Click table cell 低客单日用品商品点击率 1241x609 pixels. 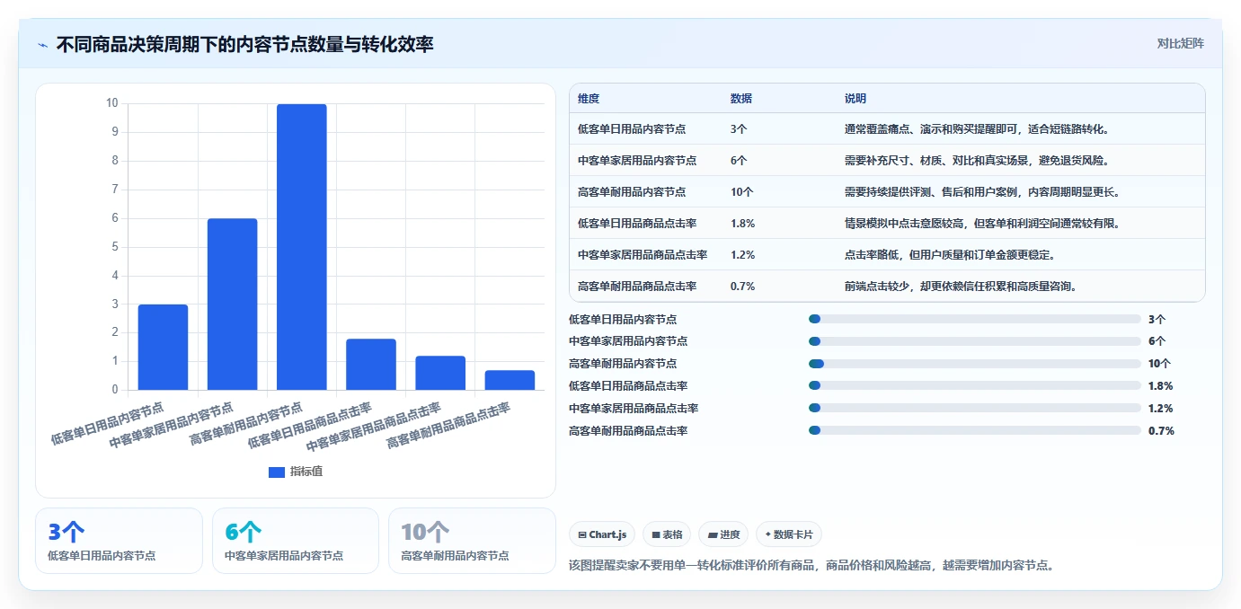[x=637, y=224]
